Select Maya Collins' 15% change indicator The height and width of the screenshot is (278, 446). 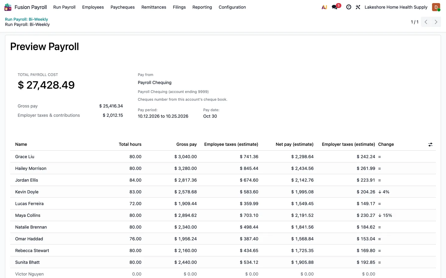(385, 215)
